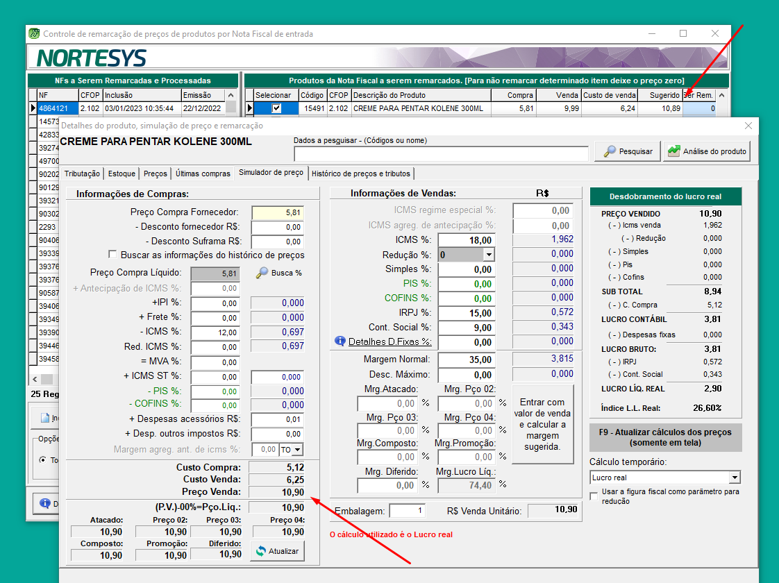The width and height of the screenshot is (779, 583).
Task: Click the magnifier icon on Pesquisar
Action: [x=609, y=151]
